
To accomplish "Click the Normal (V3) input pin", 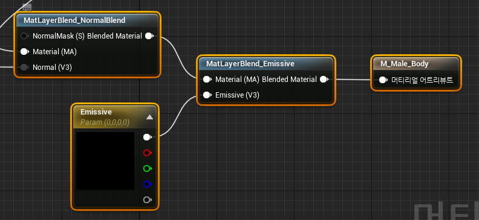I will [25, 68].
